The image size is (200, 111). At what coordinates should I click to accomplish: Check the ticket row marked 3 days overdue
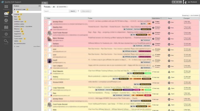(45, 22)
